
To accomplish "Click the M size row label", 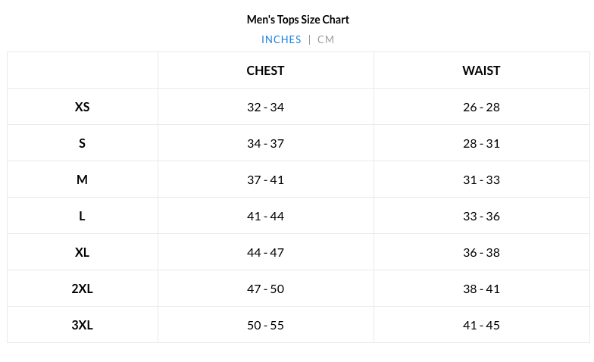I will pyautogui.click(x=83, y=179).
